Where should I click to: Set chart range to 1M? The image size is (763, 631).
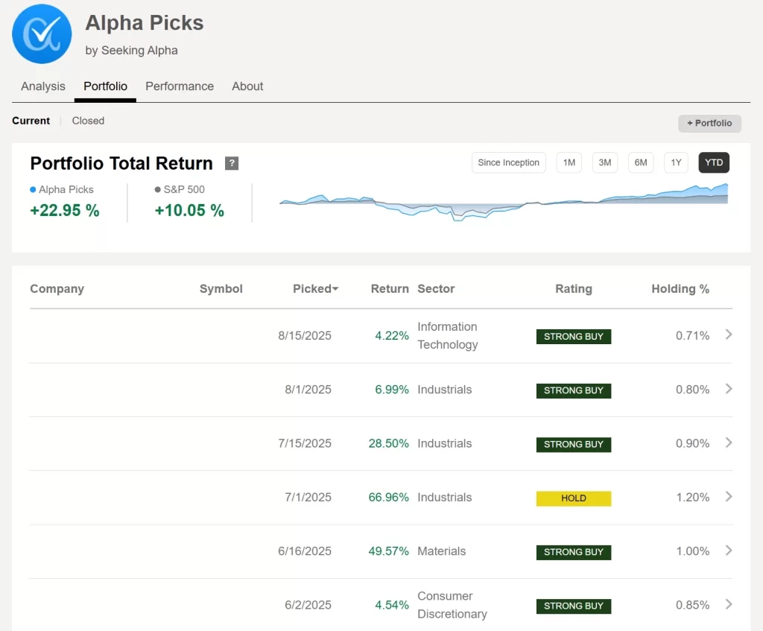coord(569,162)
